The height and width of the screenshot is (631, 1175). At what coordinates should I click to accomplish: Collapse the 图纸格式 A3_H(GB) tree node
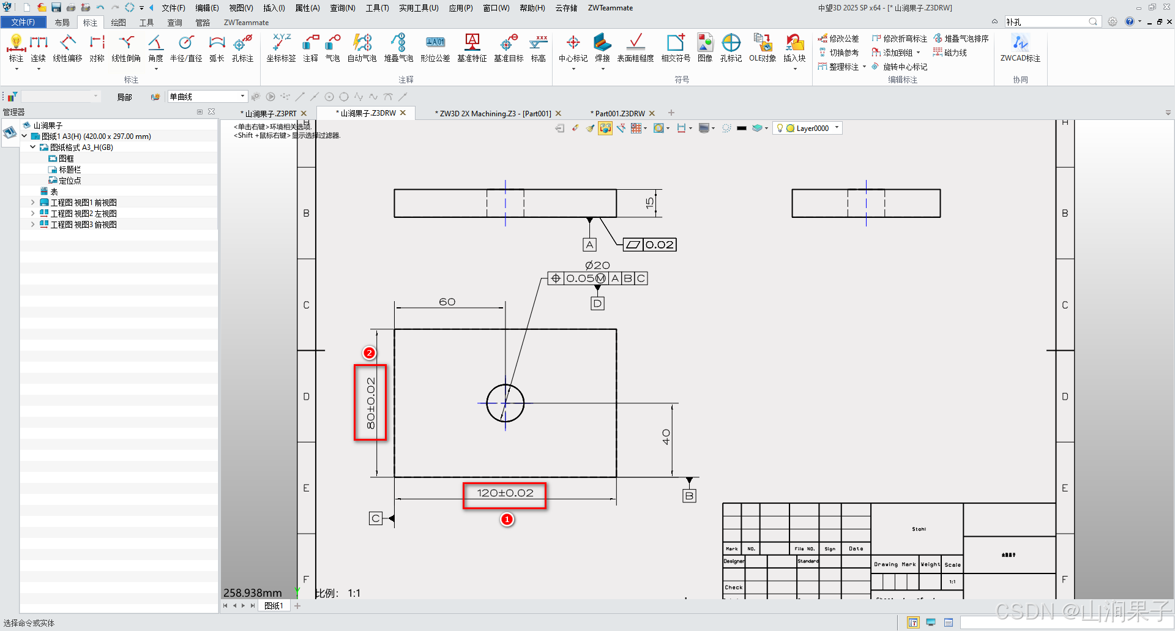click(x=33, y=147)
